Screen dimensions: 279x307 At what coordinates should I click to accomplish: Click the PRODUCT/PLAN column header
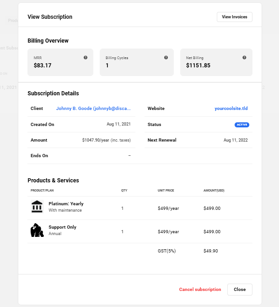click(42, 191)
